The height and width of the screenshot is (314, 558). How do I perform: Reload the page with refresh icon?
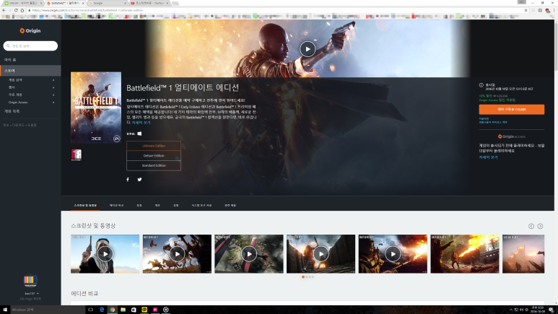(16, 10)
